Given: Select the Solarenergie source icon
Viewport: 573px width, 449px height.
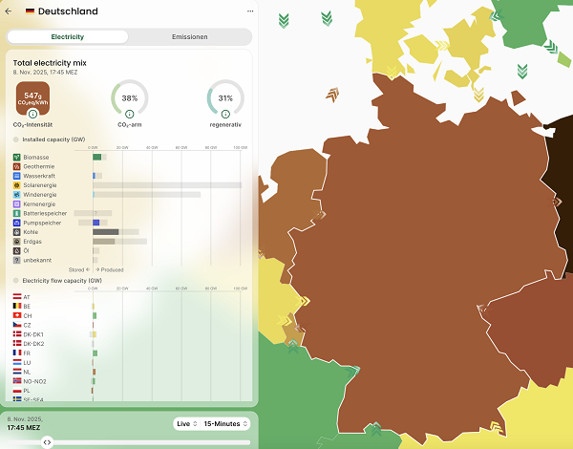Looking at the screenshot, I should pyautogui.click(x=16, y=185).
